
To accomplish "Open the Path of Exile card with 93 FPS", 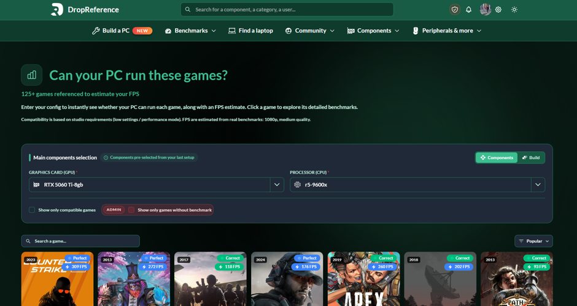I will point(517,279).
